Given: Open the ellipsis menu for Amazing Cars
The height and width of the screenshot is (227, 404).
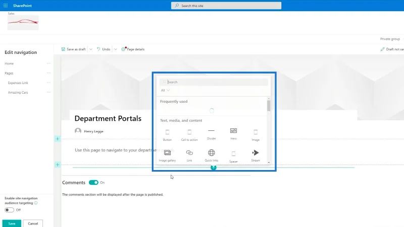Looking at the screenshot, I should [48, 92].
